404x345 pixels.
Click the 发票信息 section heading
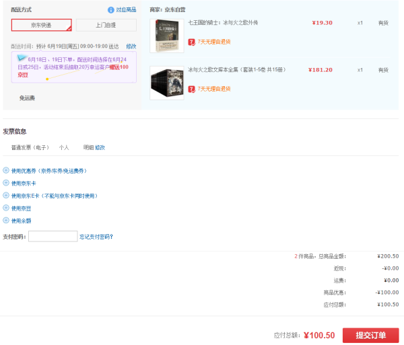pos(15,131)
